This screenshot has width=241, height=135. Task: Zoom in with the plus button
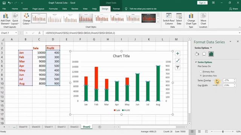click(233, 132)
